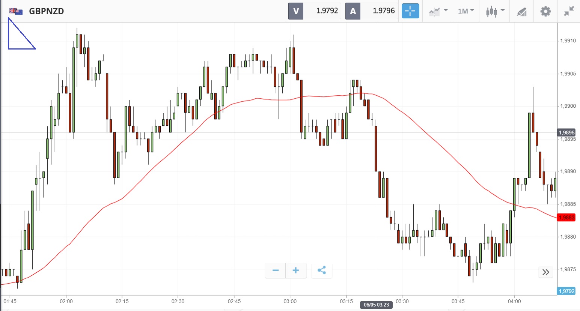Open the compare/indicators chart dropdown
580x311 pixels.
click(438, 11)
